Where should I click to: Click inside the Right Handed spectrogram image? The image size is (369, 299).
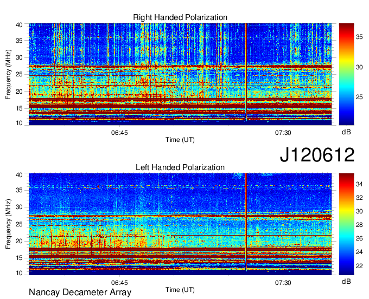click(180, 74)
